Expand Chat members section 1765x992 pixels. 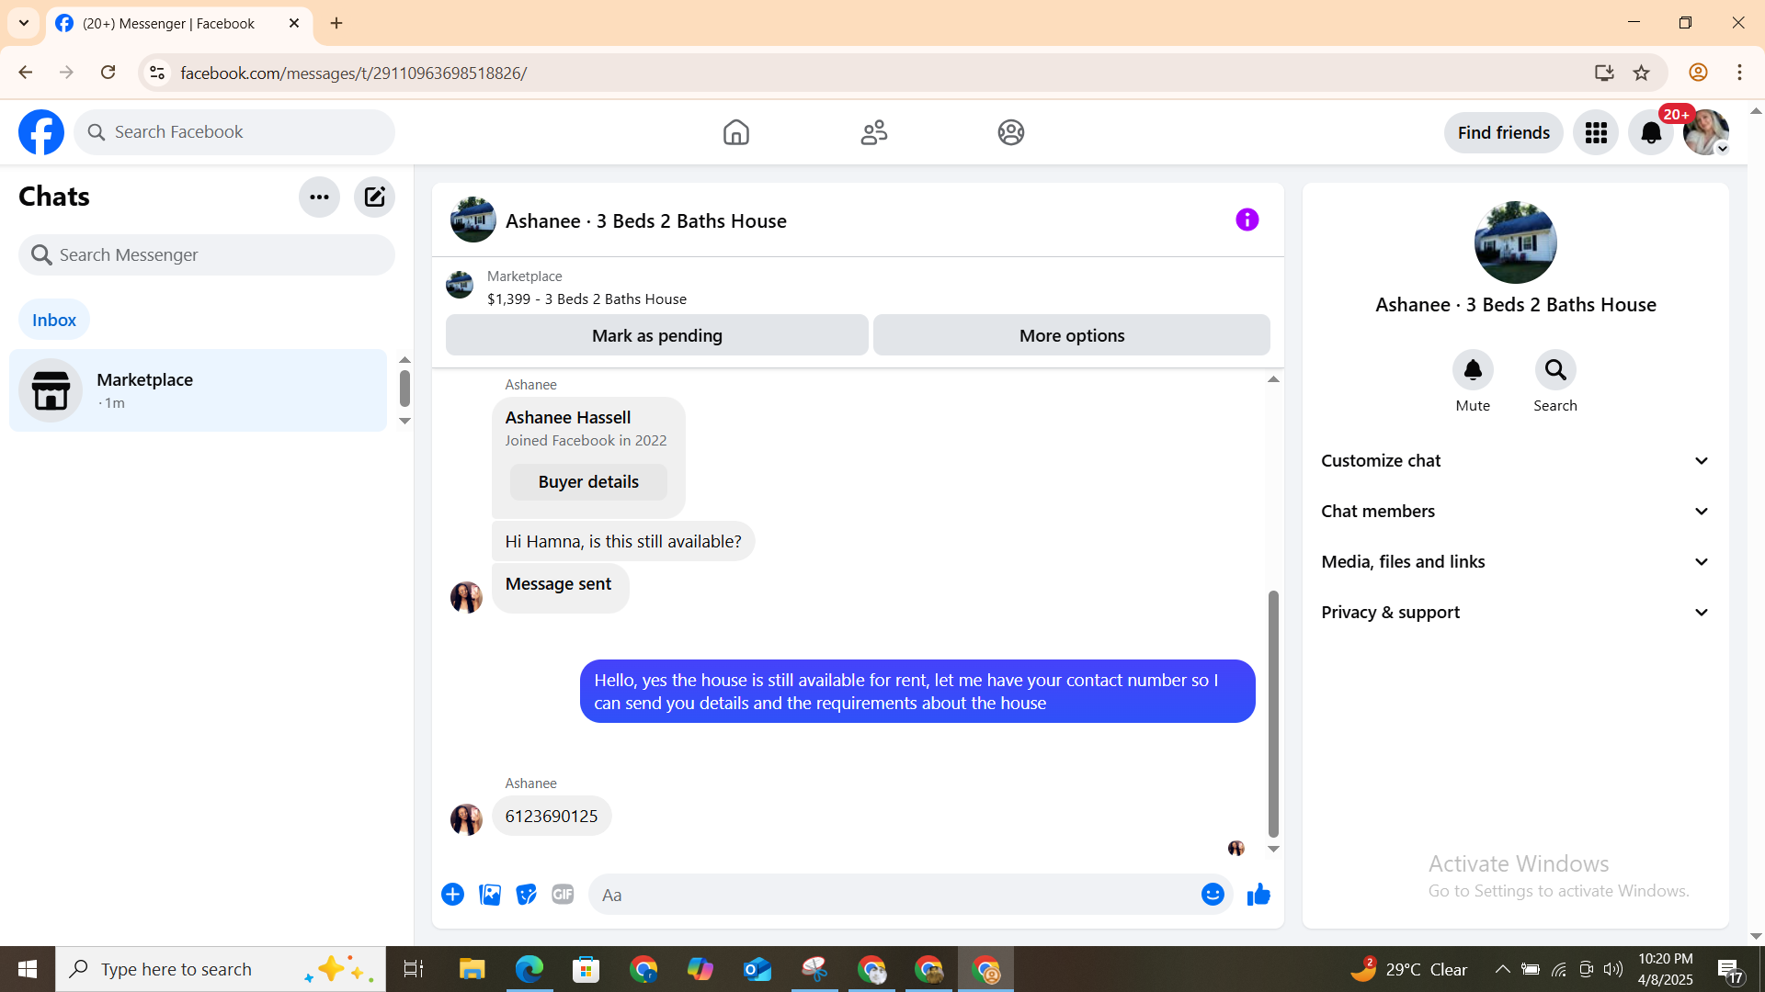1515,512
